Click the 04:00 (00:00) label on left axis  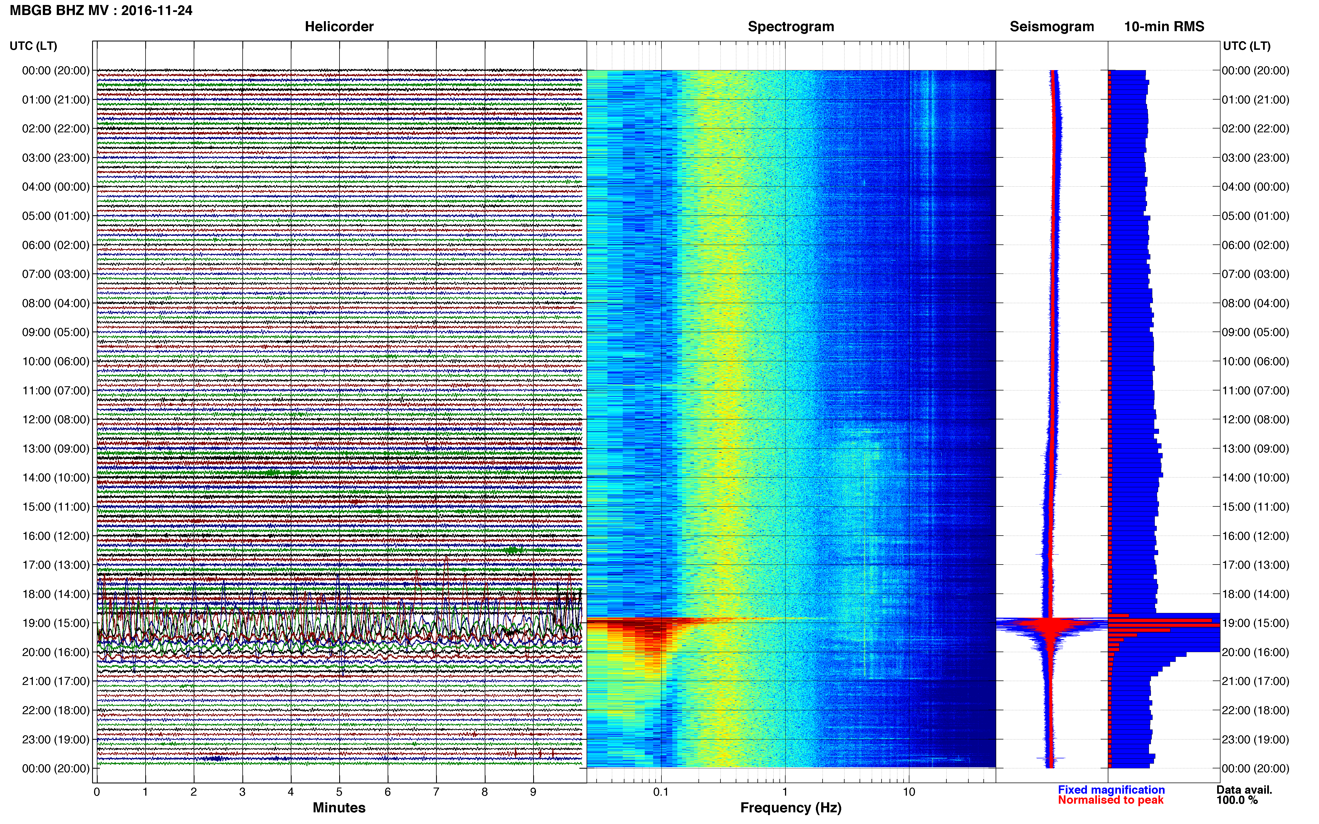click(56, 187)
